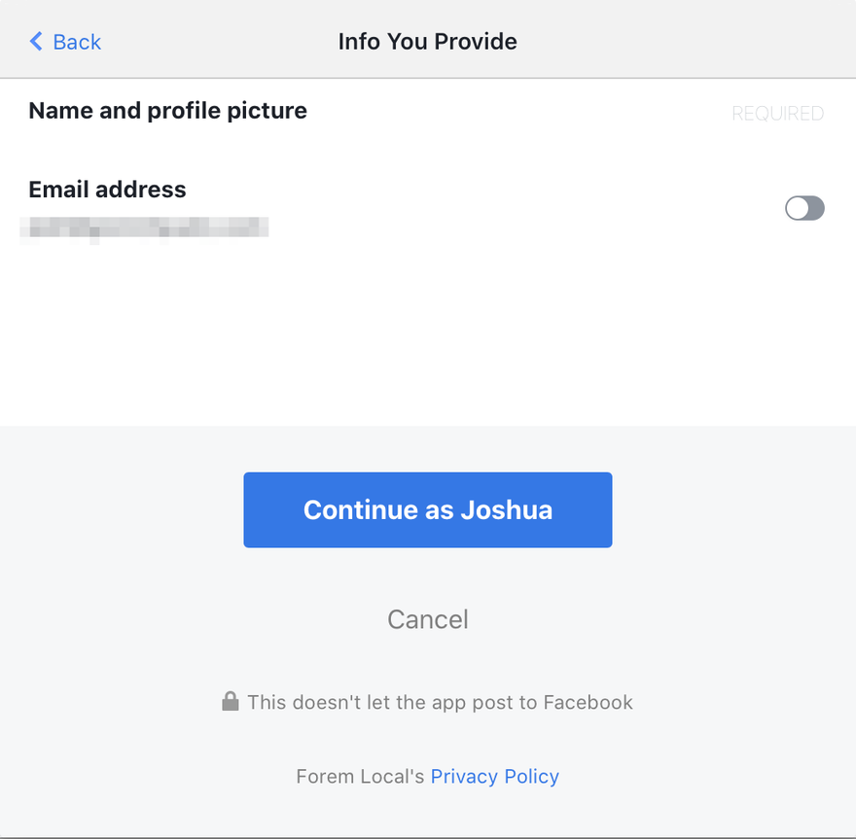The image size is (856, 839).
Task: Click the word Joshua on the blue button
Action: click(x=507, y=510)
